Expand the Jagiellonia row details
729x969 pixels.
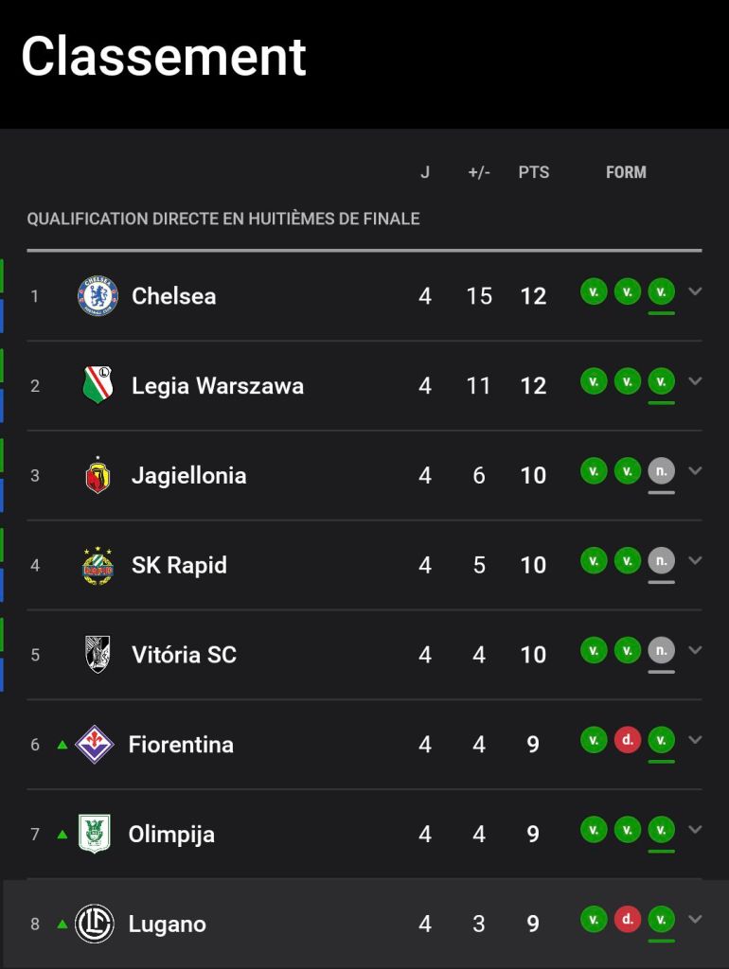click(695, 470)
